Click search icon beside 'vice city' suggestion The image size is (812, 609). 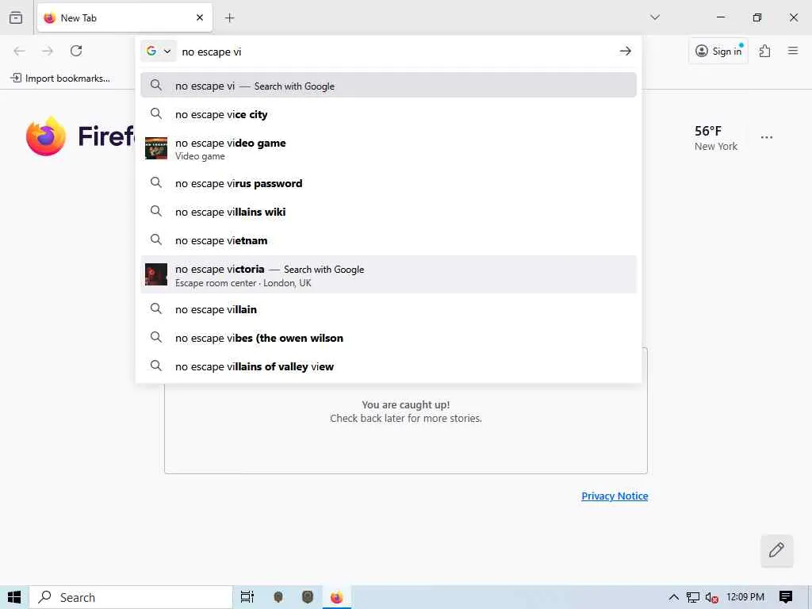156,113
